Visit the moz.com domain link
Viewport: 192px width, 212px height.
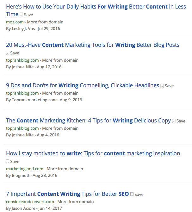(15, 22)
